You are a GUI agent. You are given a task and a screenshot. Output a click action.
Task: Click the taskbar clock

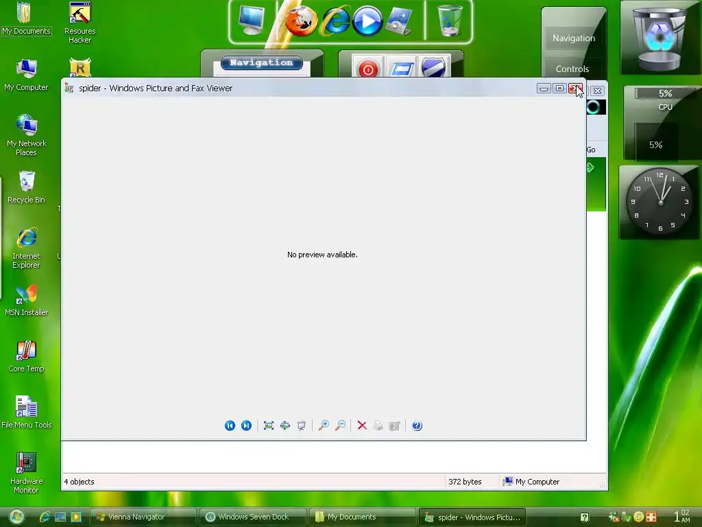pos(682,516)
